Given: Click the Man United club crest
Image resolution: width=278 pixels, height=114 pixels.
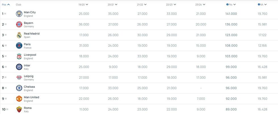Looking at the screenshot, I should coord(19,99).
